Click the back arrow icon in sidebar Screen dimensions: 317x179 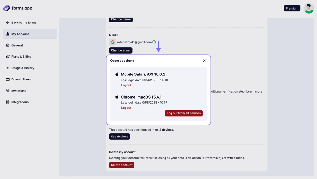(x=8, y=23)
